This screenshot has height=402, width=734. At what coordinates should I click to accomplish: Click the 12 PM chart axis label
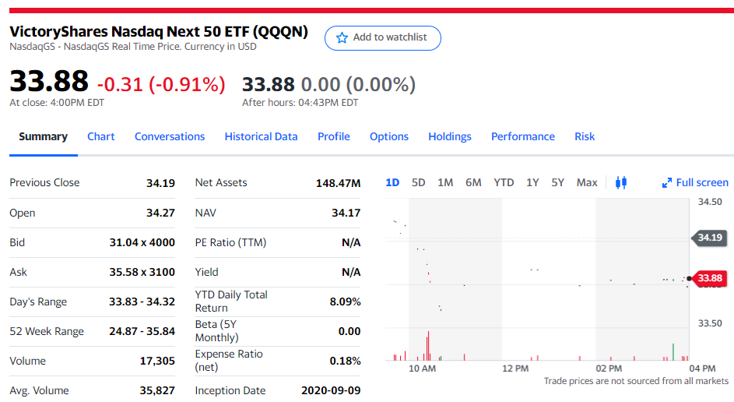click(x=515, y=368)
